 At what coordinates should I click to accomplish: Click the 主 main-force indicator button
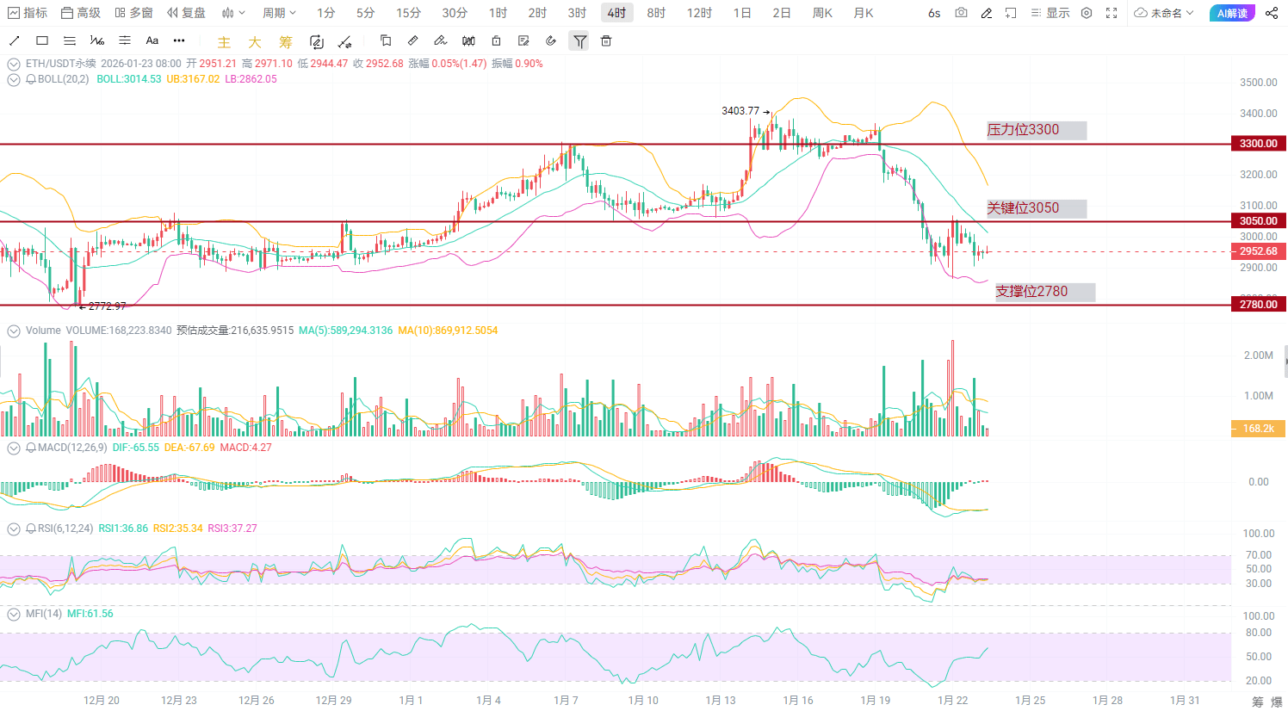point(224,41)
